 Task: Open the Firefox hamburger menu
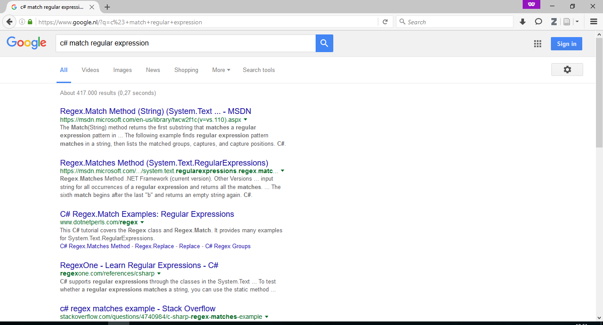pos(594,22)
